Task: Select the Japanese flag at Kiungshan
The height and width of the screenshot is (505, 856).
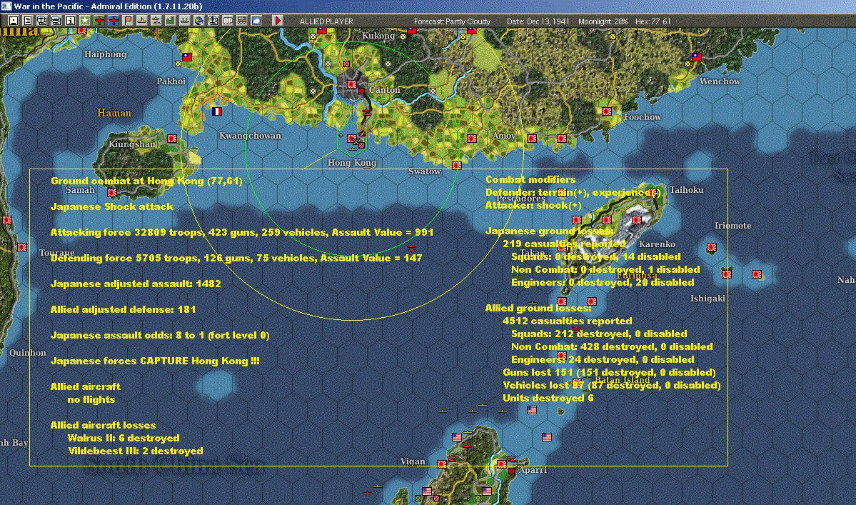Action: [172, 139]
